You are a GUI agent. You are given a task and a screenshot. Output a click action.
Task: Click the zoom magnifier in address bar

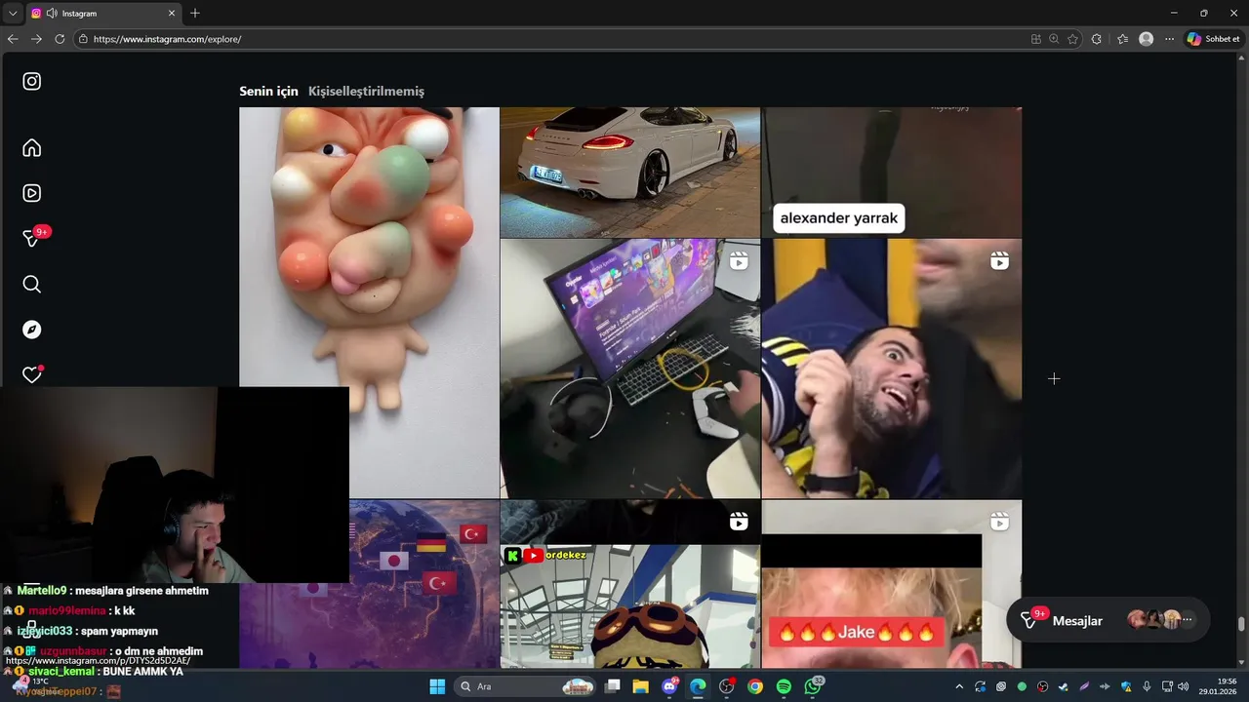[1054, 39]
